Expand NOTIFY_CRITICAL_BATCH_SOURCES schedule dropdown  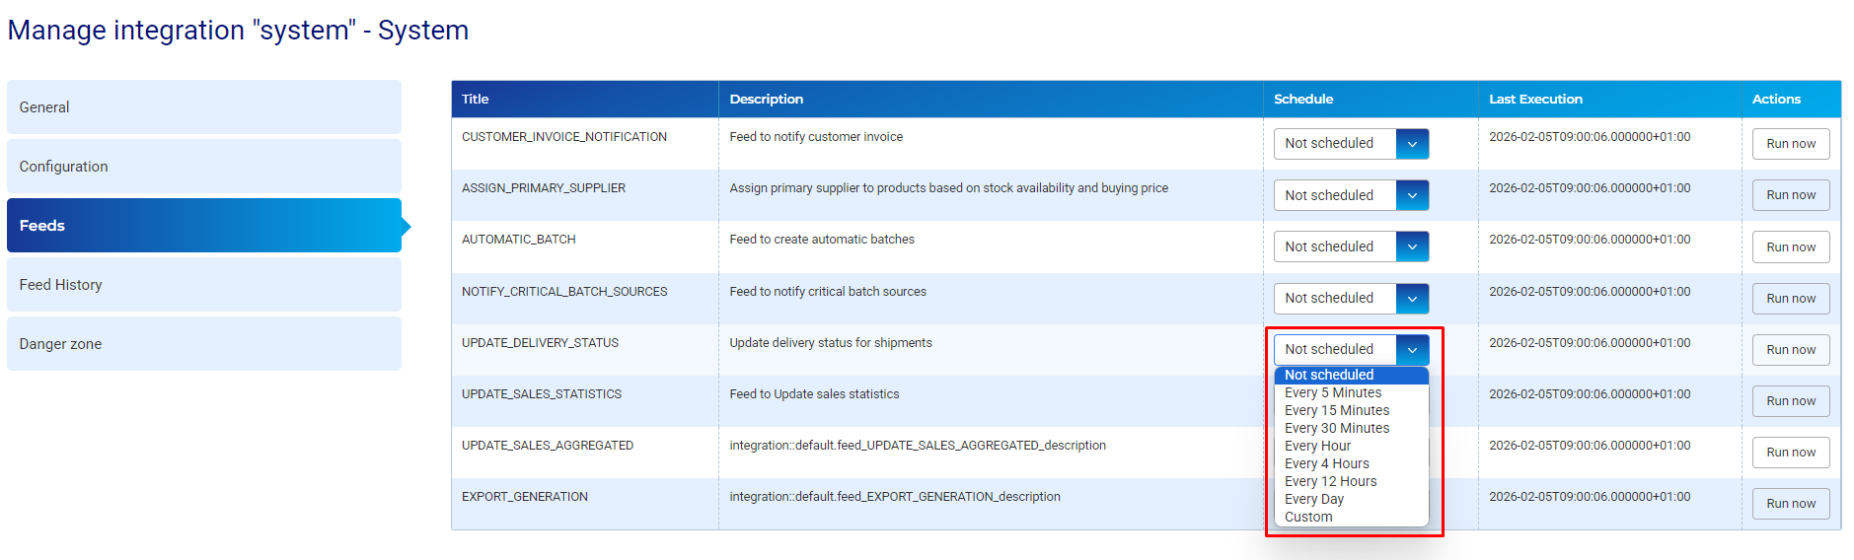[1350, 298]
